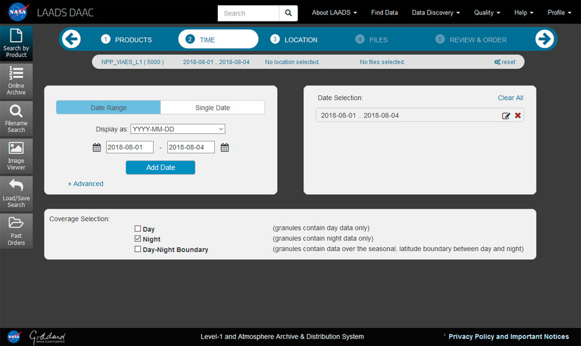Screen dimensions: 581x346
Task: Switch to Single Date tab
Action: pyautogui.click(x=213, y=108)
